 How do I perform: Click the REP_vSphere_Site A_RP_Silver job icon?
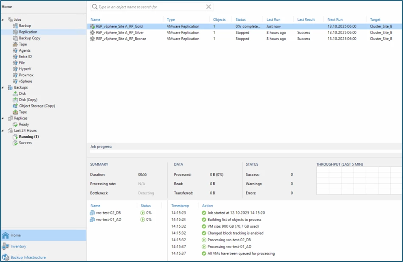tap(93, 33)
